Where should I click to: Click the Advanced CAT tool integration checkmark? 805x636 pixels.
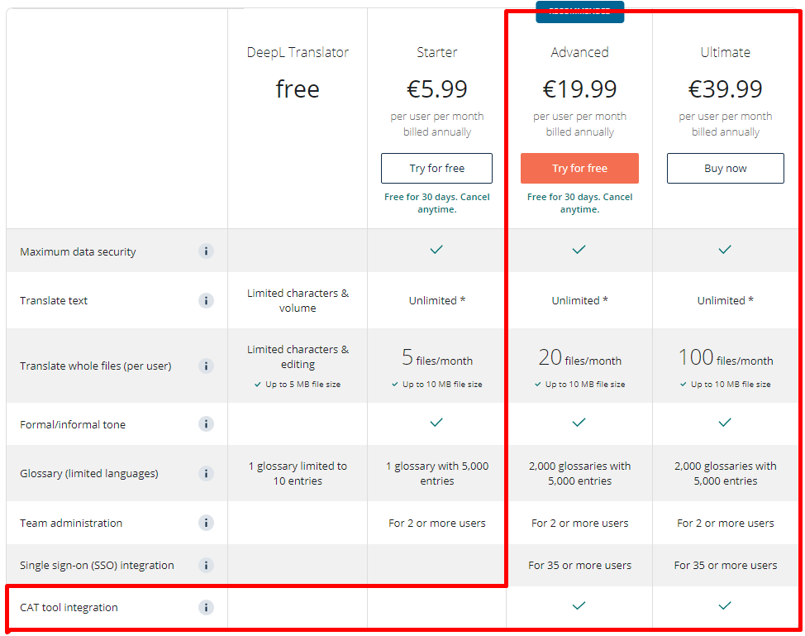pyautogui.click(x=579, y=606)
